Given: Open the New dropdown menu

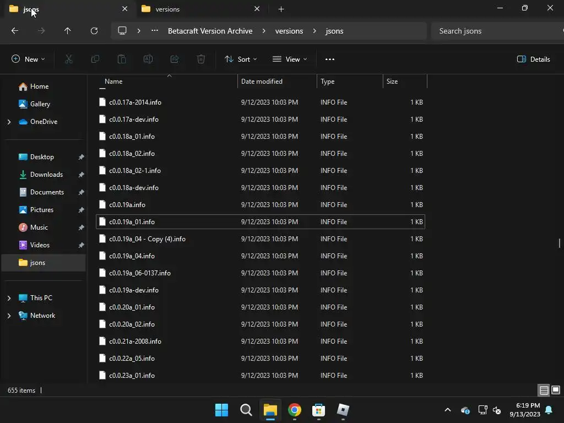Looking at the screenshot, I should pyautogui.click(x=28, y=59).
